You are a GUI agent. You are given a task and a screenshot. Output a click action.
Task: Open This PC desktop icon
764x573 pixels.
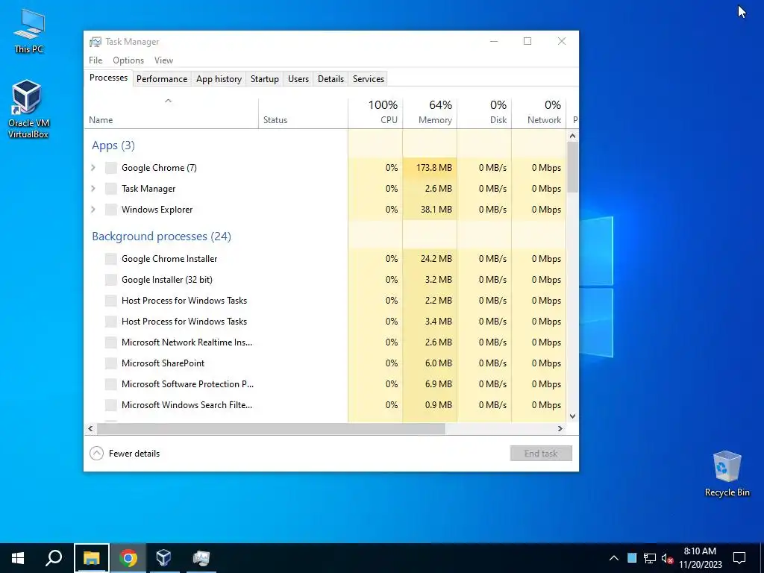pyautogui.click(x=28, y=31)
